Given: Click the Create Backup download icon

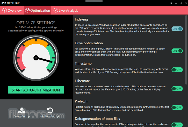Looking at the screenshot, I should click(21, 110).
